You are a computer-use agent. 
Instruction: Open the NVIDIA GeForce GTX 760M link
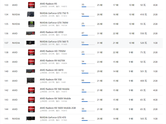pyautogui.click(x=54, y=23)
